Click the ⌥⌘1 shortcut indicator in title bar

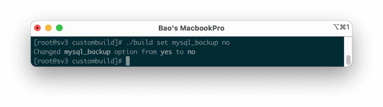pos(341,28)
